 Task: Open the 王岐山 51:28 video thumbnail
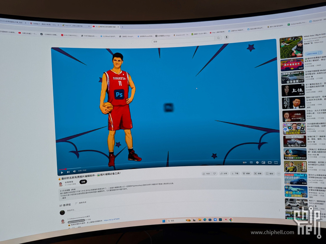point(294,116)
